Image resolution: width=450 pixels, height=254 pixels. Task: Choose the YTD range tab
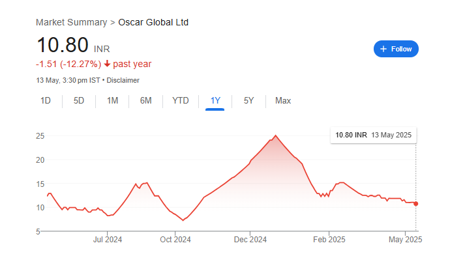coord(181,101)
